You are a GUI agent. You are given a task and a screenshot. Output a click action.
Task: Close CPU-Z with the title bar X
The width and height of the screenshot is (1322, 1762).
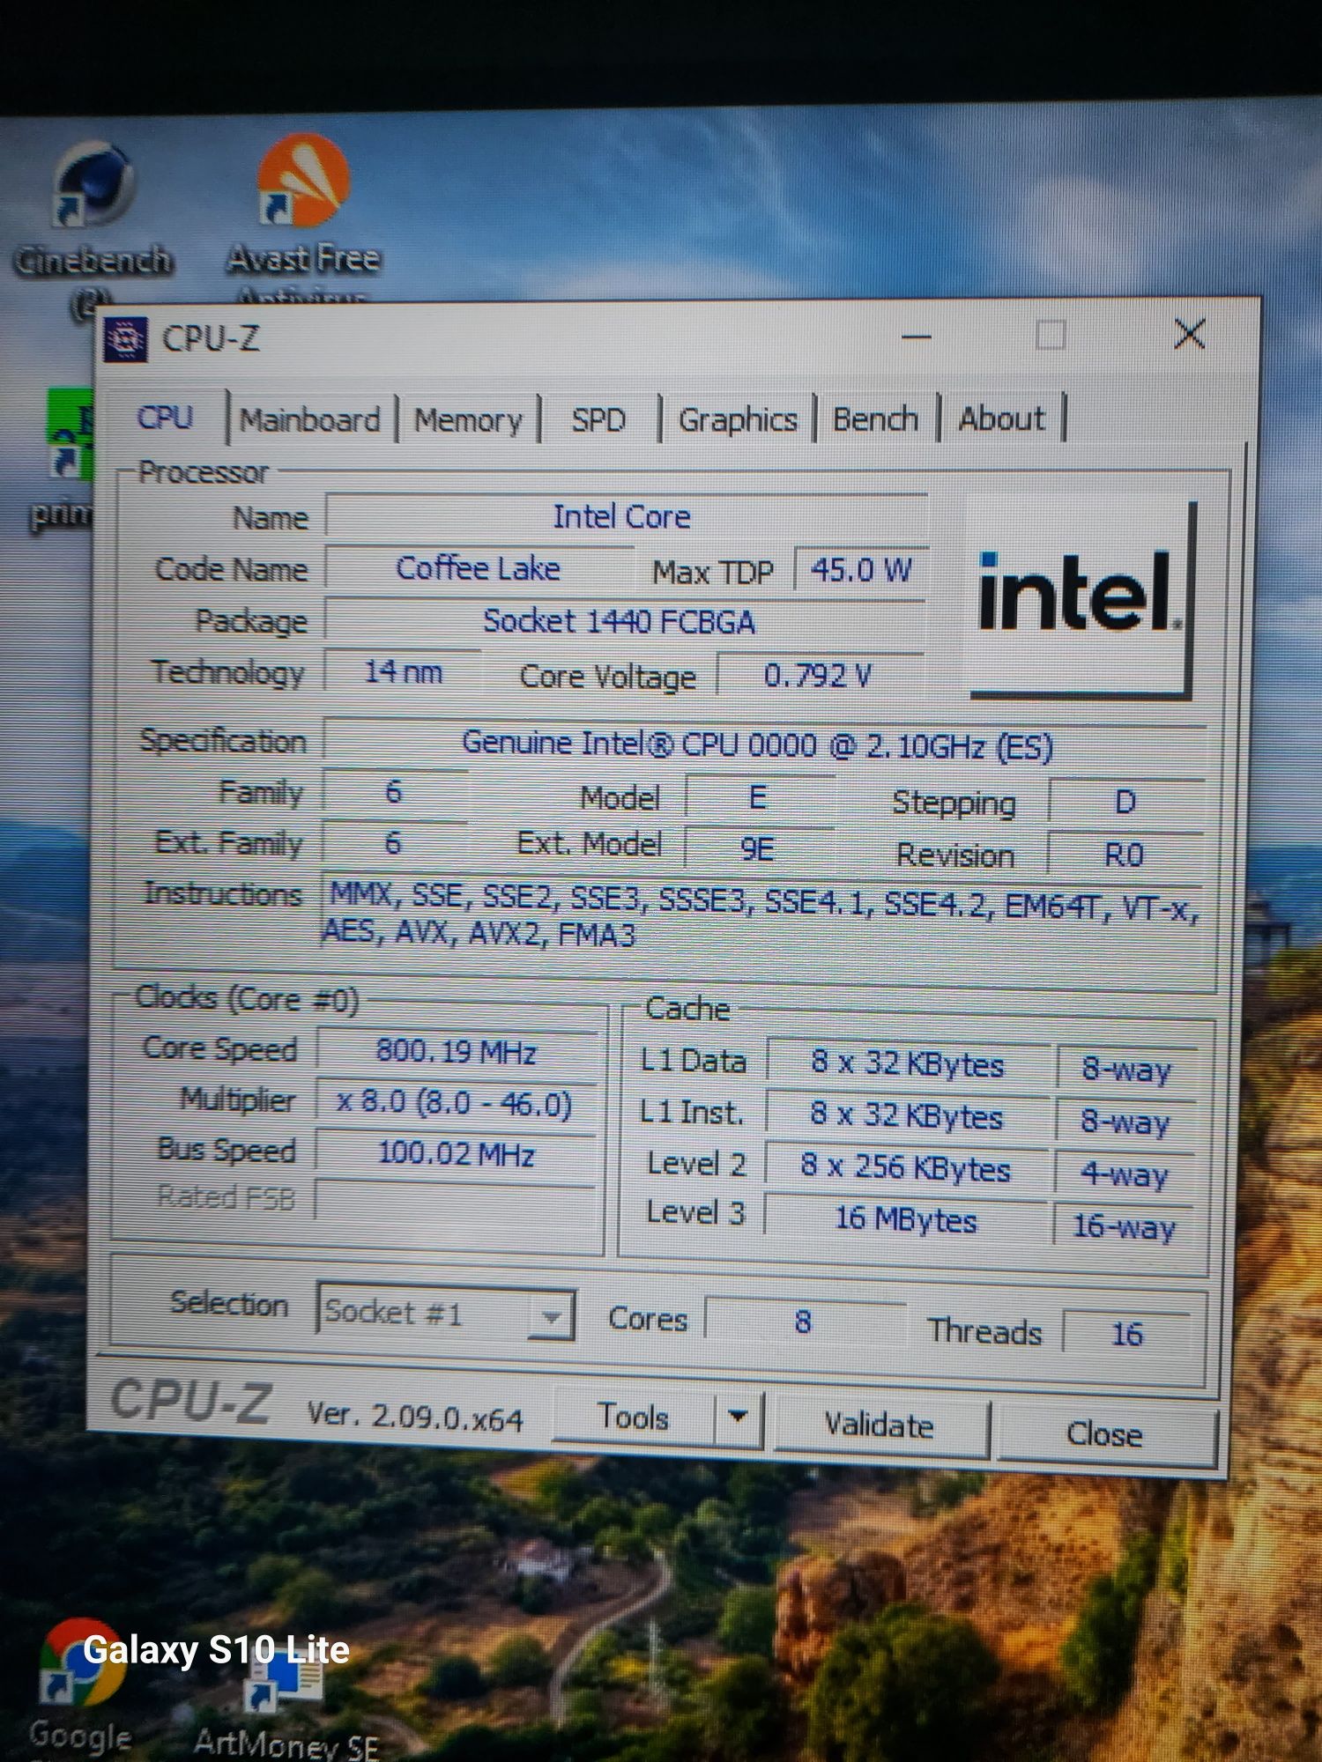pyautogui.click(x=1190, y=334)
